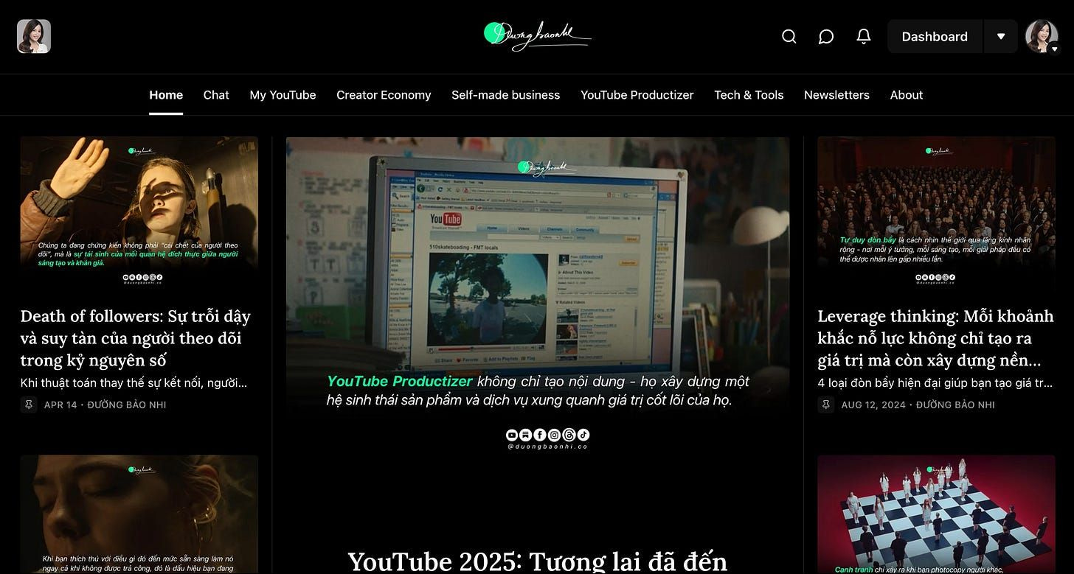Select the Home tab
The height and width of the screenshot is (574, 1074).
click(166, 95)
